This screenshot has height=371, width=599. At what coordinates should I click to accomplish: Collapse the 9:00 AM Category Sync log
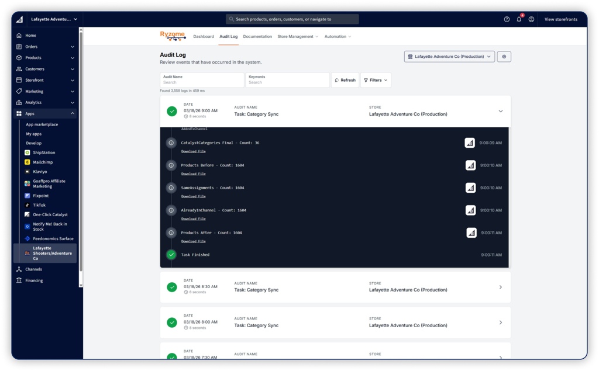tap(500, 111)
